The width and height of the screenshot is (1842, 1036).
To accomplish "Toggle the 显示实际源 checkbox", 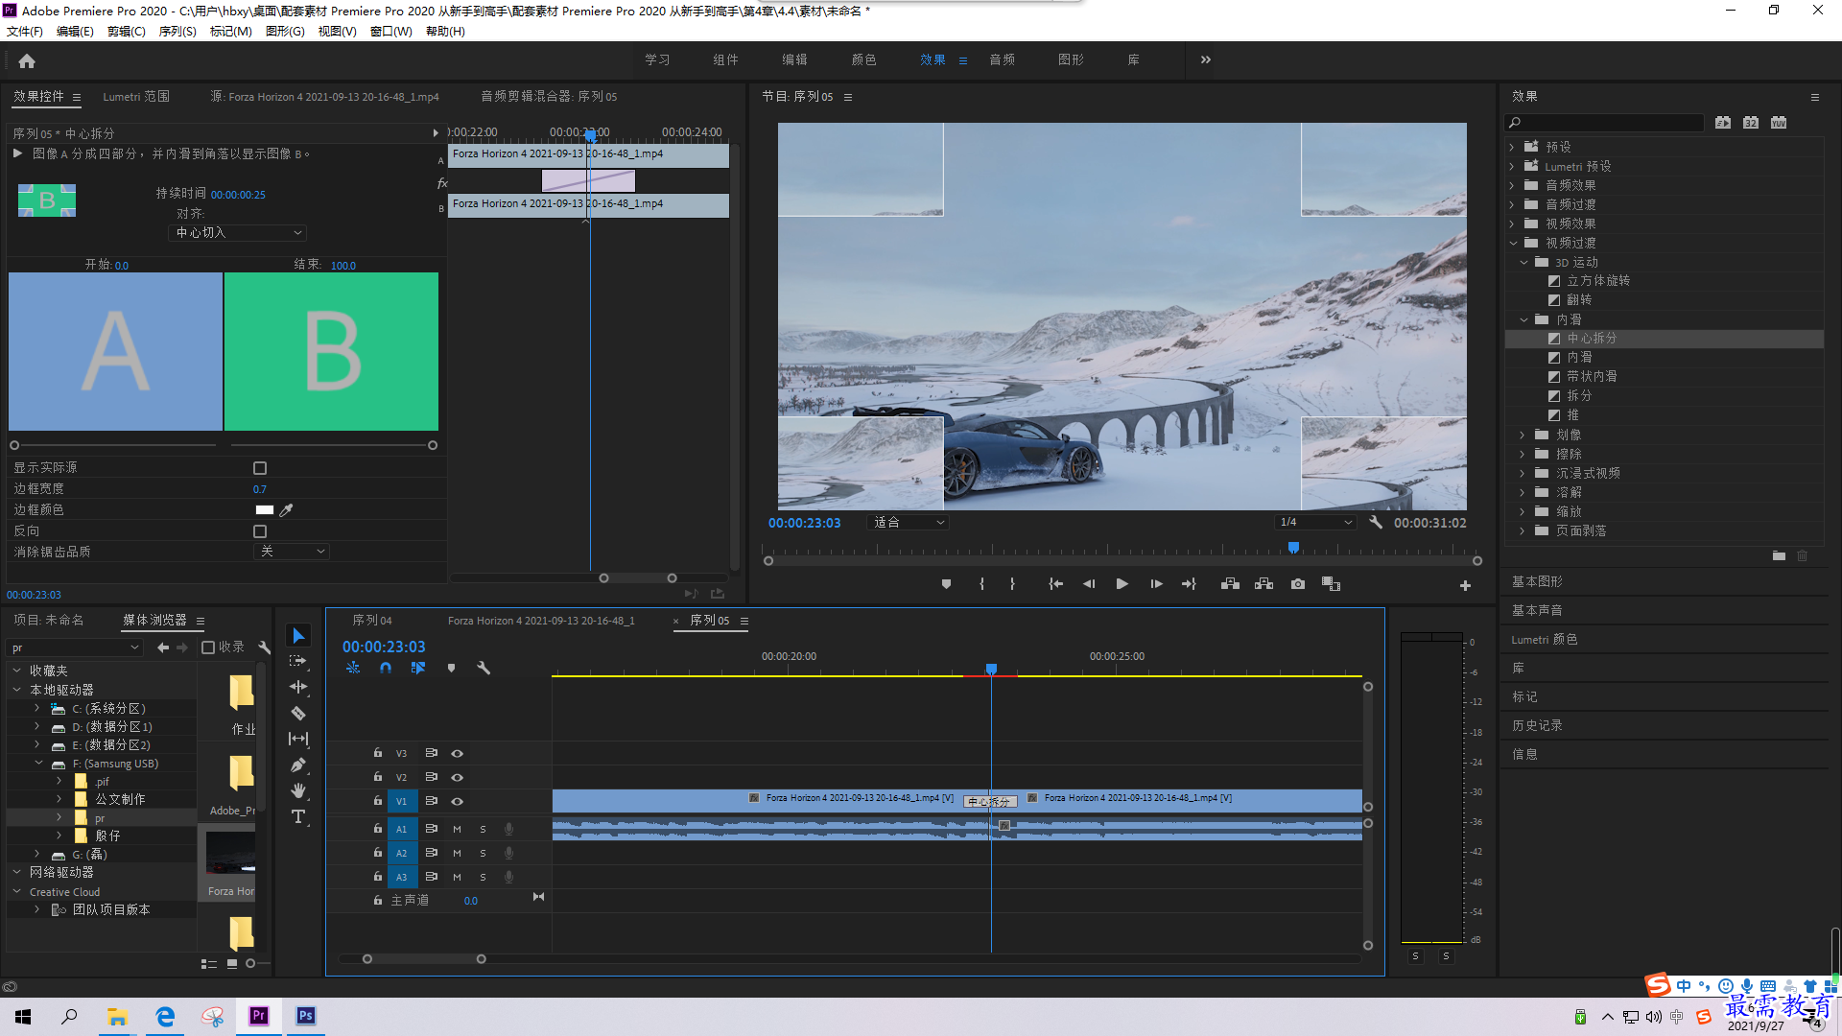I will point(260,468).
